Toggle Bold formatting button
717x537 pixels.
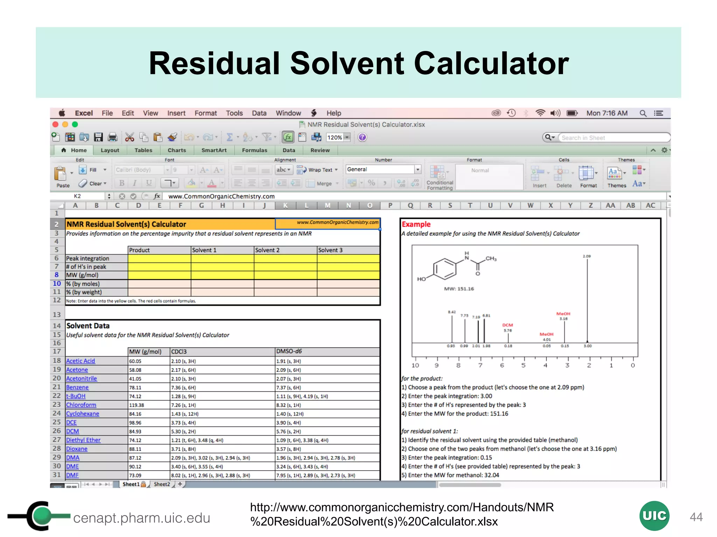(122, 183)
